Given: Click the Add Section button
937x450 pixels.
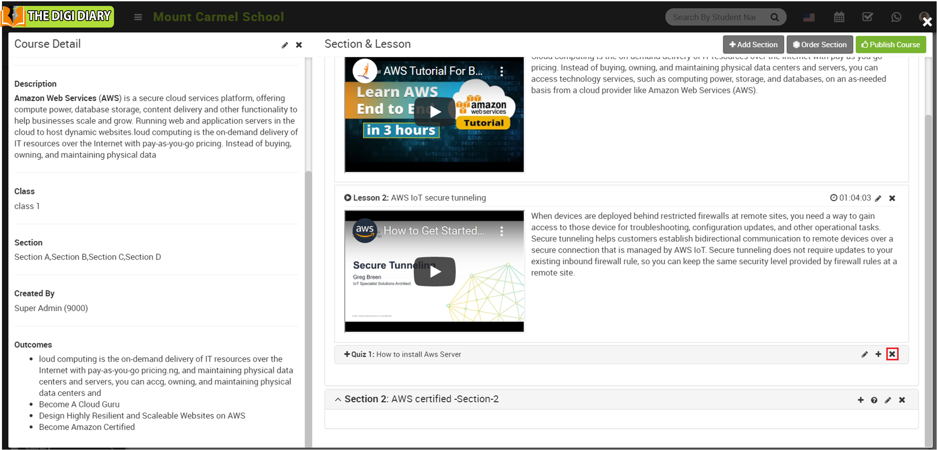Looking at the screenshot, I should point(753,45).
